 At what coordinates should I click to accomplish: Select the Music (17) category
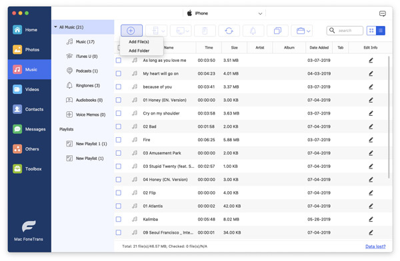(x=83, y=42)
